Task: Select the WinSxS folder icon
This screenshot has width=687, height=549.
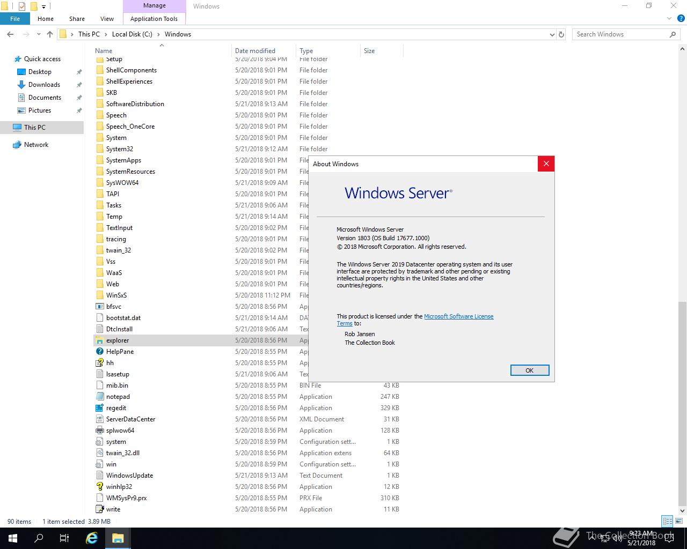Action: 99,295
